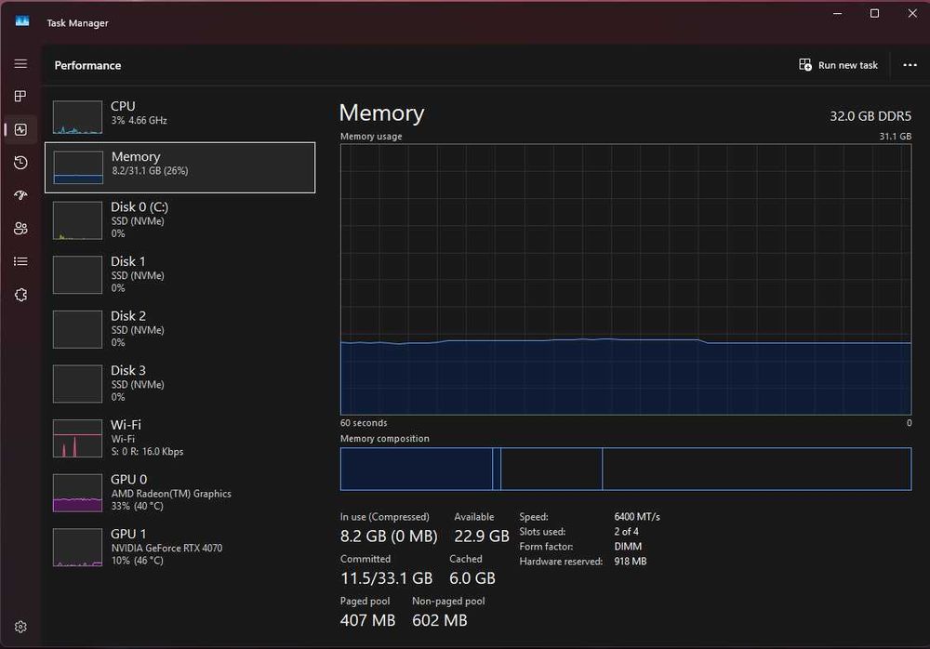Click the Slots used value 2 of 4
Image resolution: width=930 pixels, height=649 pixels.
click(626, 532)
